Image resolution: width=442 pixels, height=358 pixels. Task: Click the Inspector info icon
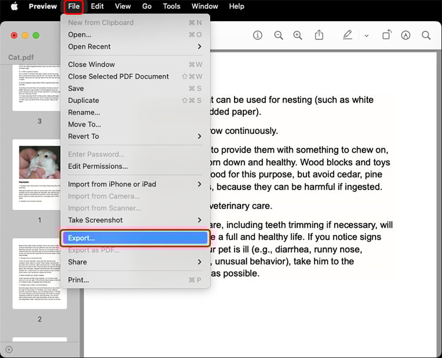tap(258, 35)
